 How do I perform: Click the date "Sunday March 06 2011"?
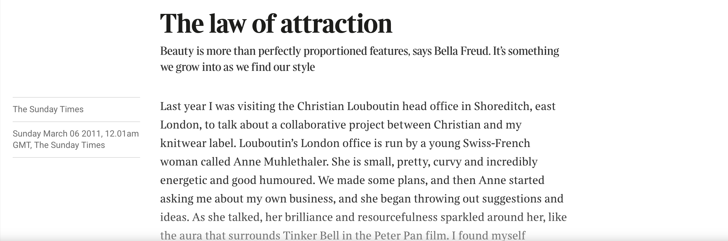click(58, 134)
